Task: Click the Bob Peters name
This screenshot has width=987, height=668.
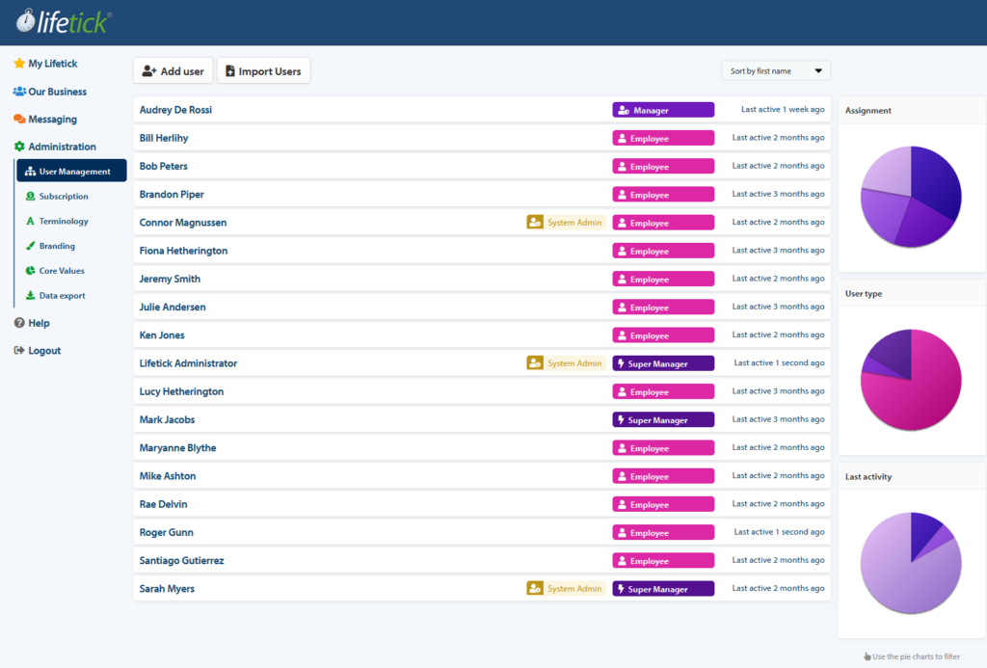Action: point(164,166)
